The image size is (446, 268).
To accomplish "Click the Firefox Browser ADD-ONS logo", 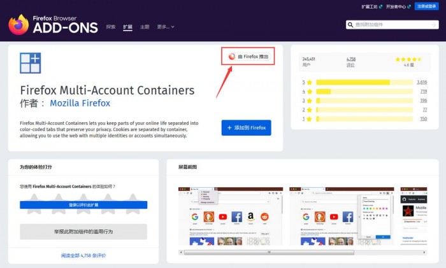I will [53, 24].
